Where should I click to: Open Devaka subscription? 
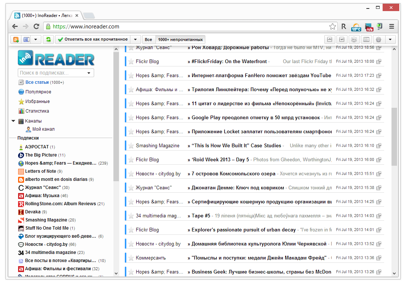tap(33, 212)
